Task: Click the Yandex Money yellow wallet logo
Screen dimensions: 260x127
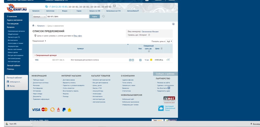Action: coord(70,110)
